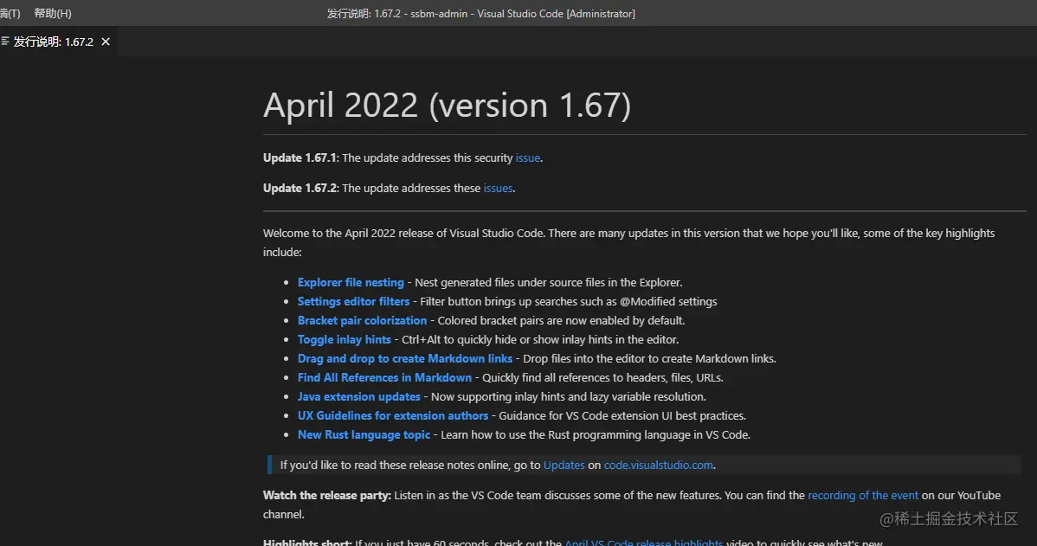This screenshot has height=546, width=1037.
Task: Follow the Updates link
Action: [x=564, y=466]
